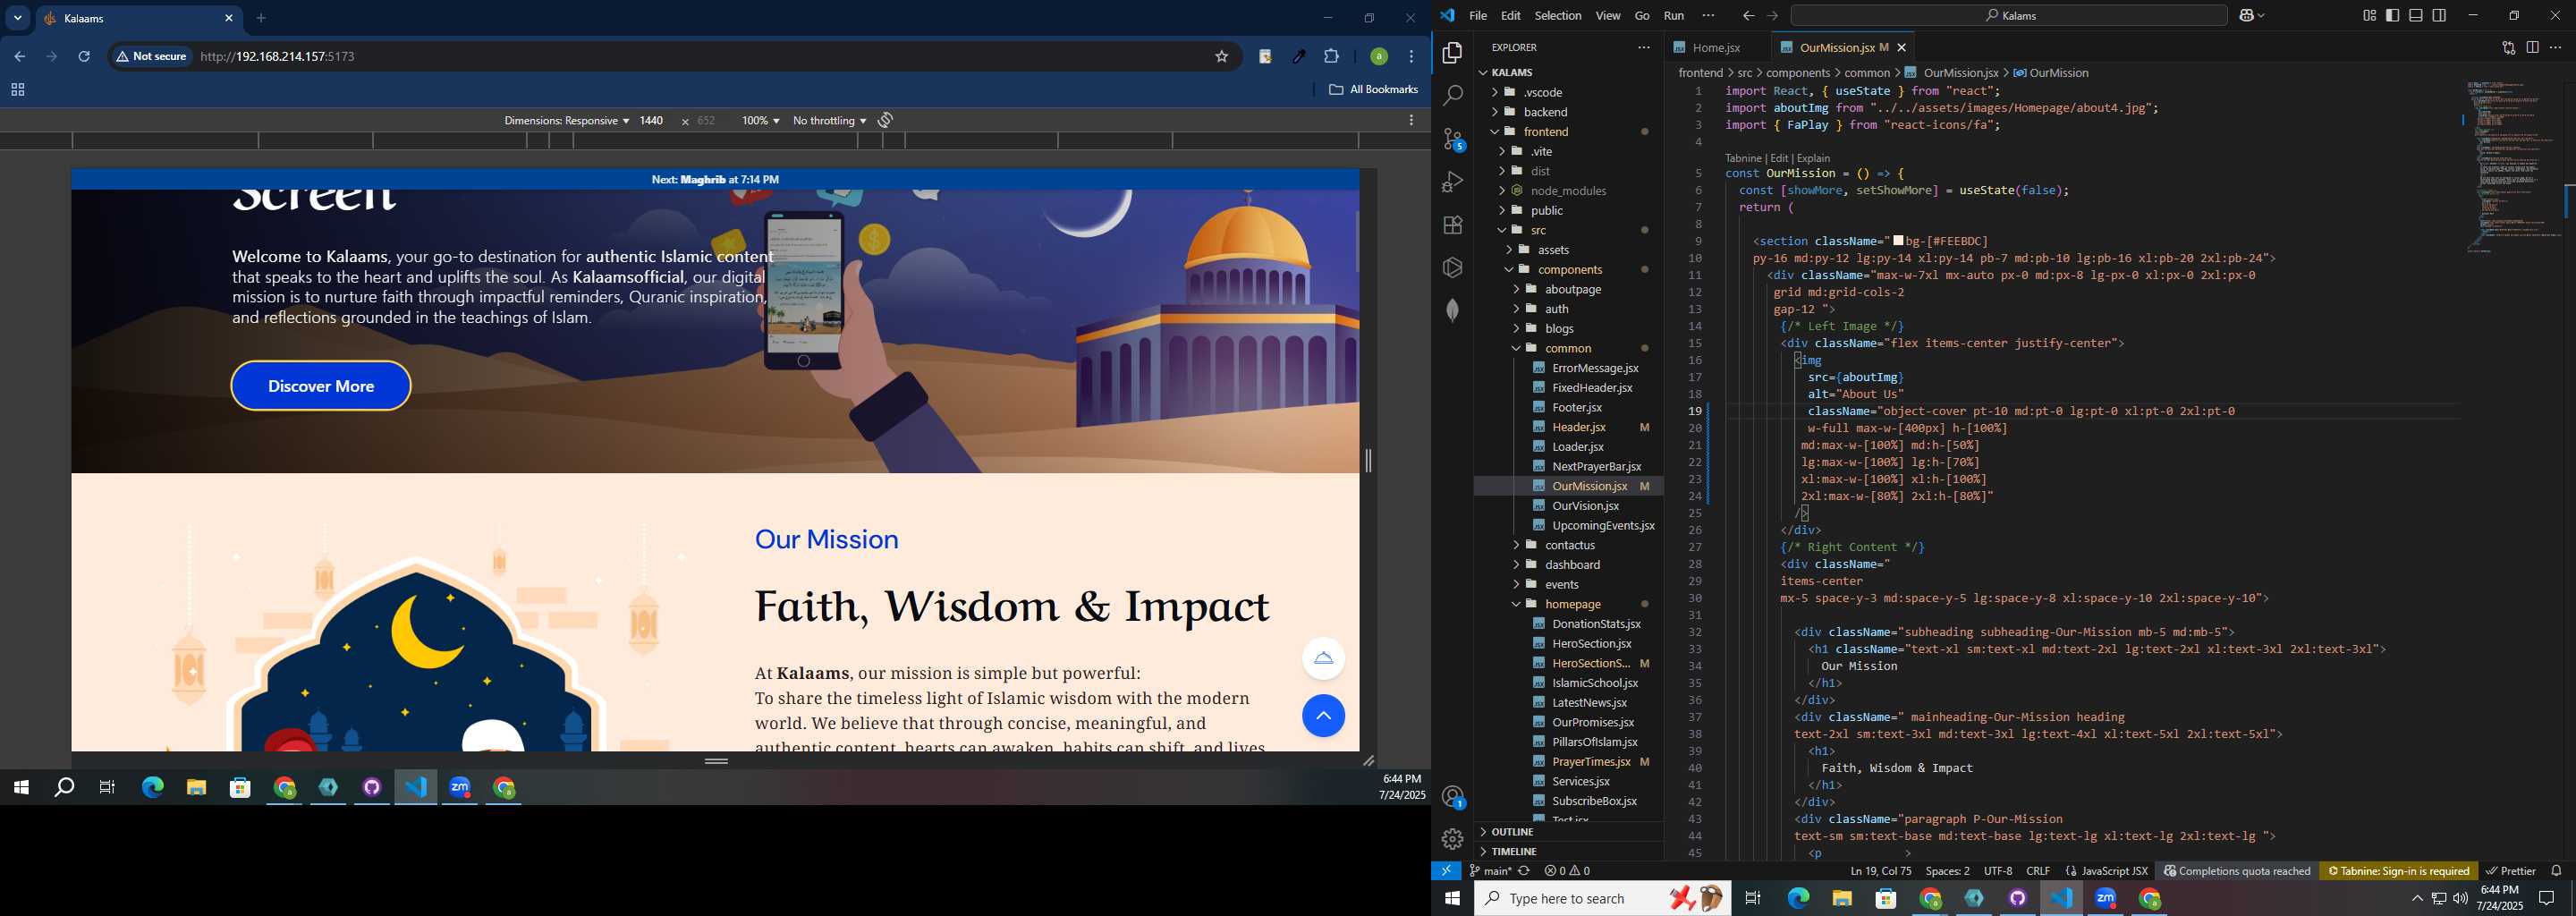Click the viewport width field showing 1440
The image size is (2576, 916).
click(652, 120)
